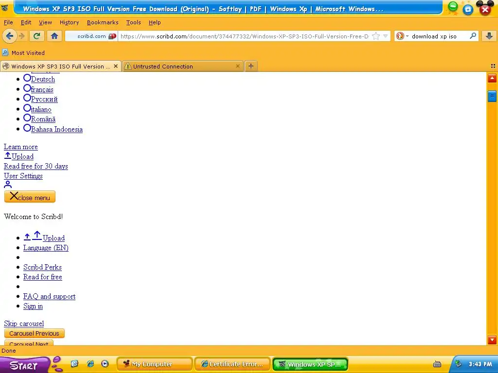
Task: Click the Read for free link
Action: click(43, 277)
